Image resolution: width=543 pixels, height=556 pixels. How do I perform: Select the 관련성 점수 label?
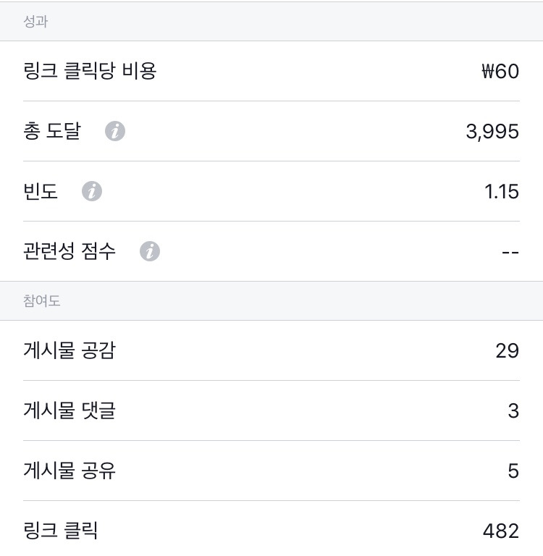(x=70, y=251)
